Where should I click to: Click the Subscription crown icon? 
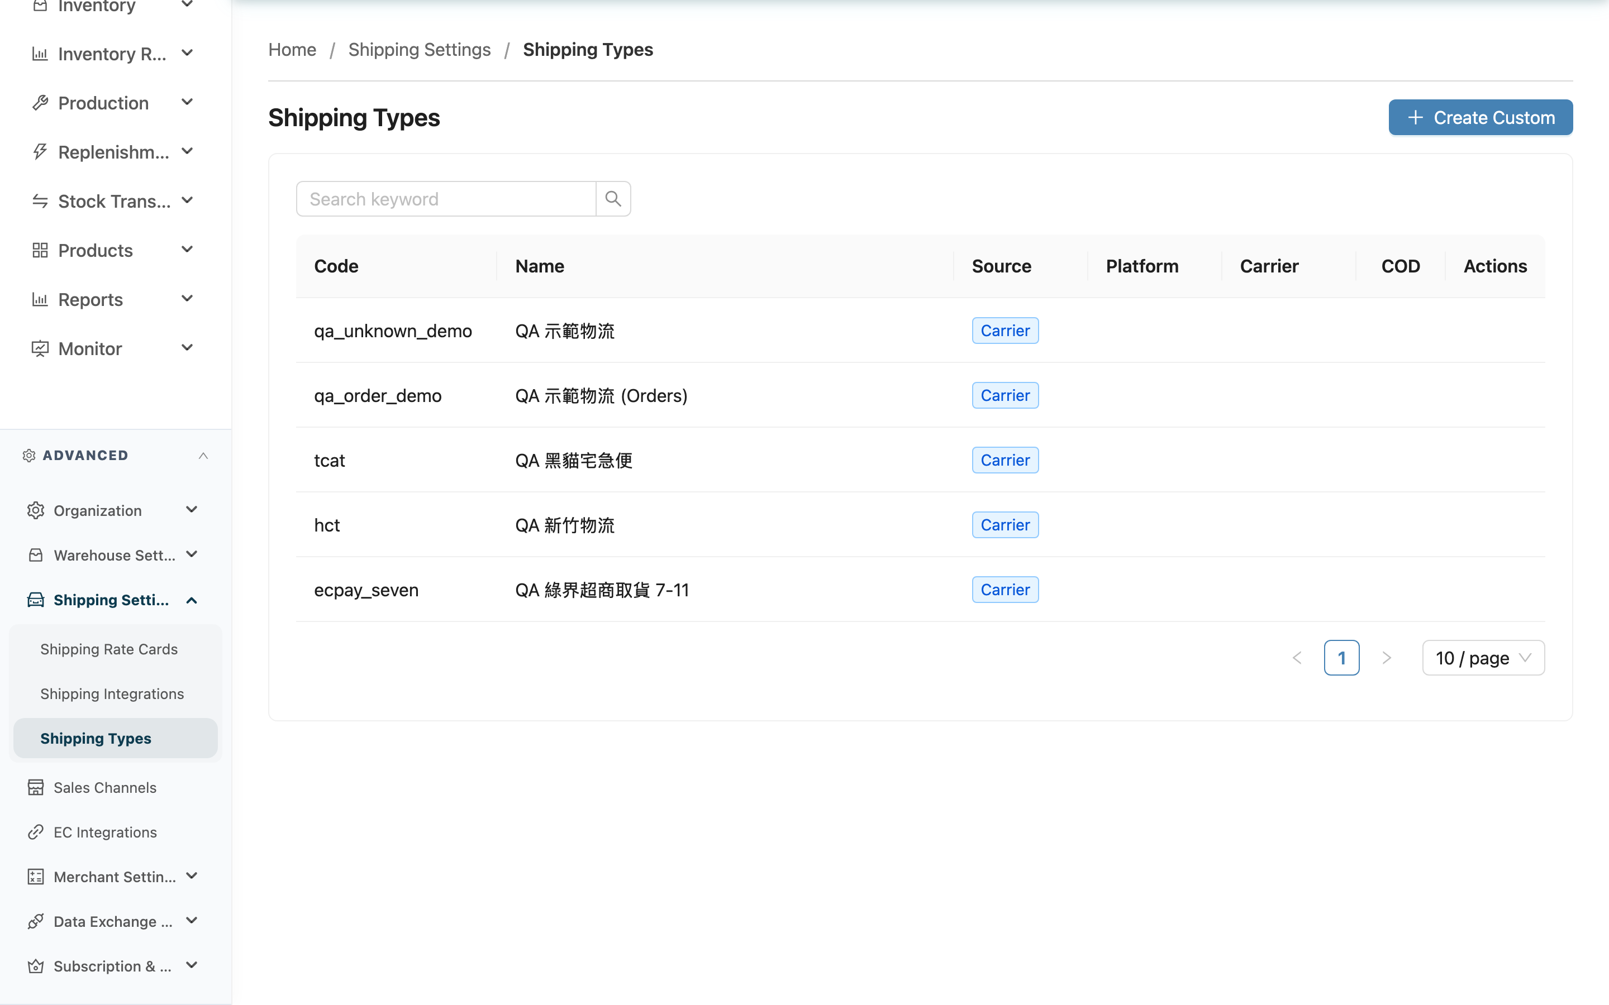[36, 966]
